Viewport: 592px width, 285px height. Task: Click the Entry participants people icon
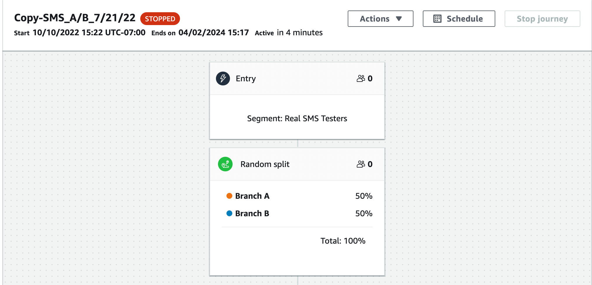(x=361, y=78)
